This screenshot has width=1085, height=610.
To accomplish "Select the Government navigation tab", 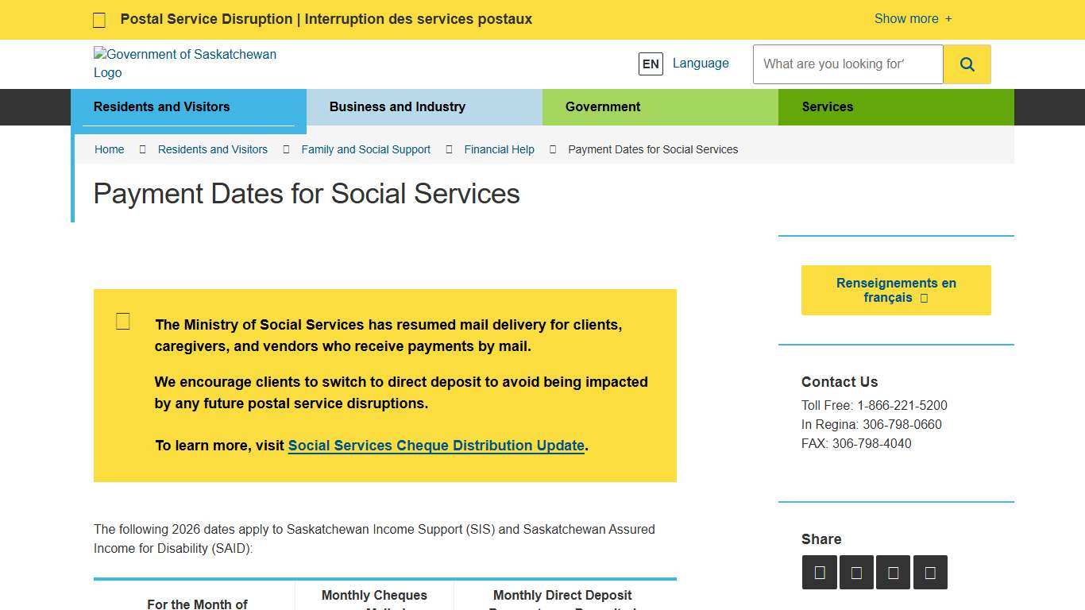I will [603, 106].
